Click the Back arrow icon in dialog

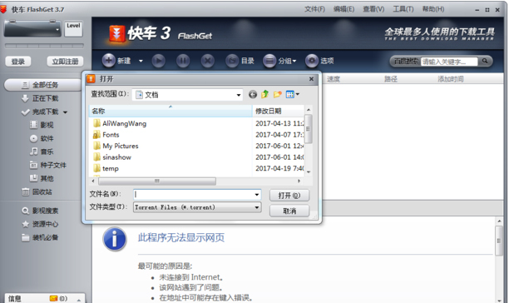(x=253, y=95)
